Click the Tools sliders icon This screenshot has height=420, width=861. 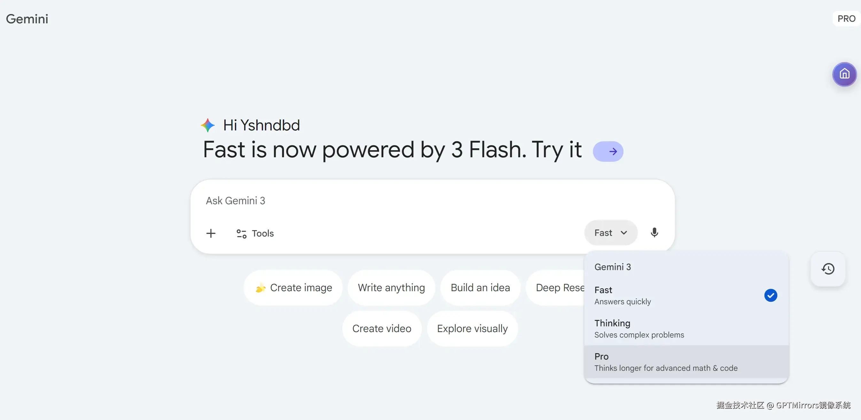(241, 233)
